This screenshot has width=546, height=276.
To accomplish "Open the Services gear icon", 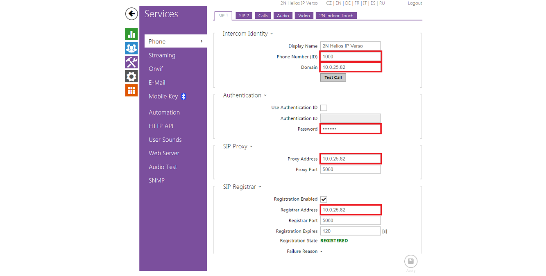I will click(131, 76).
